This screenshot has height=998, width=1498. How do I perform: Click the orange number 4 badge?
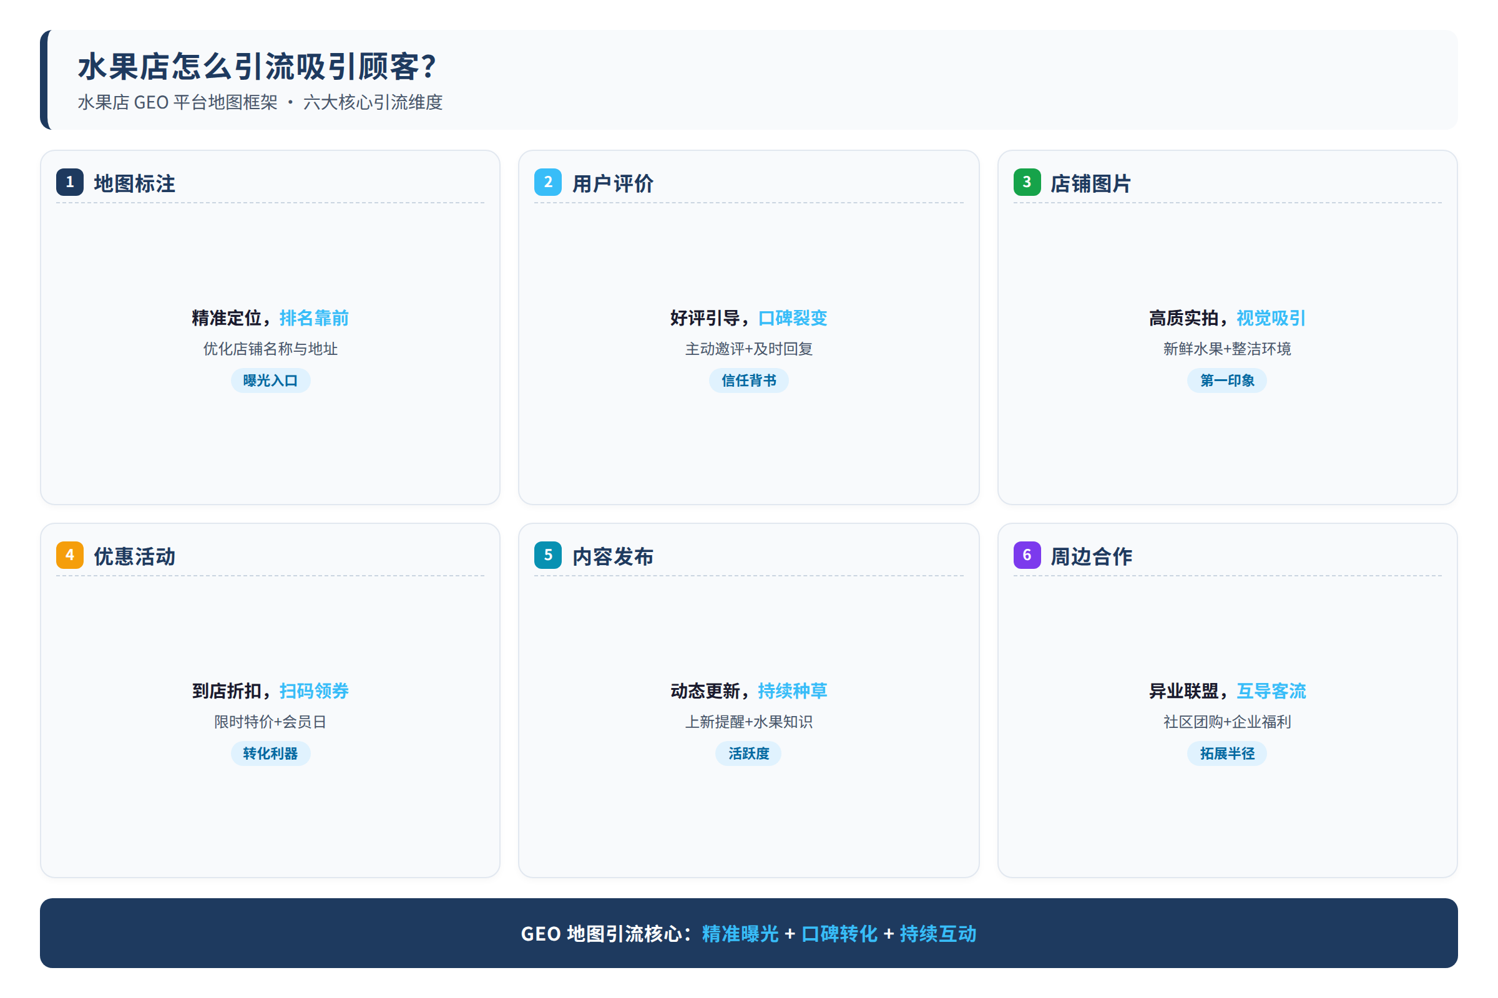tap(70, 555)
